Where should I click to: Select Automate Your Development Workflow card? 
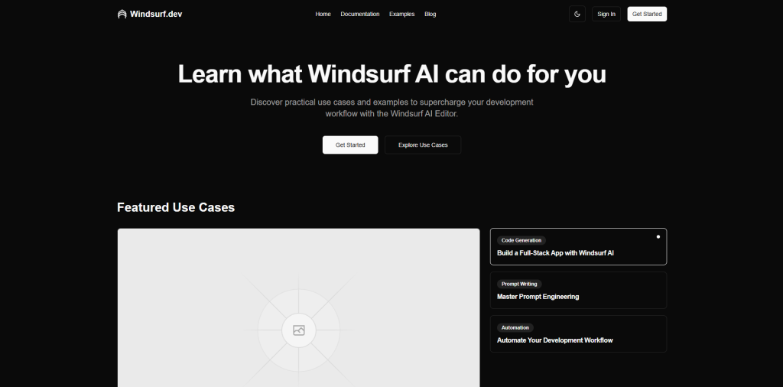(578, 333)
